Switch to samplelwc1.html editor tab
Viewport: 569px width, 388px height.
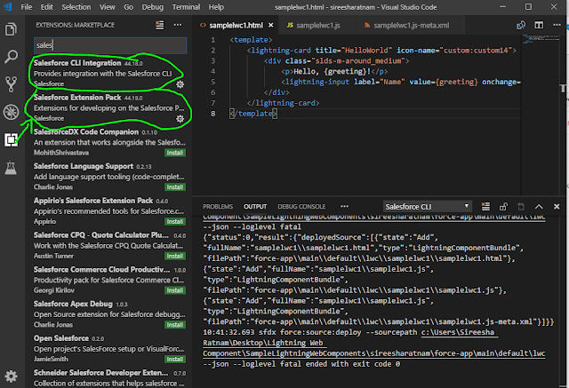coord(236,26)
